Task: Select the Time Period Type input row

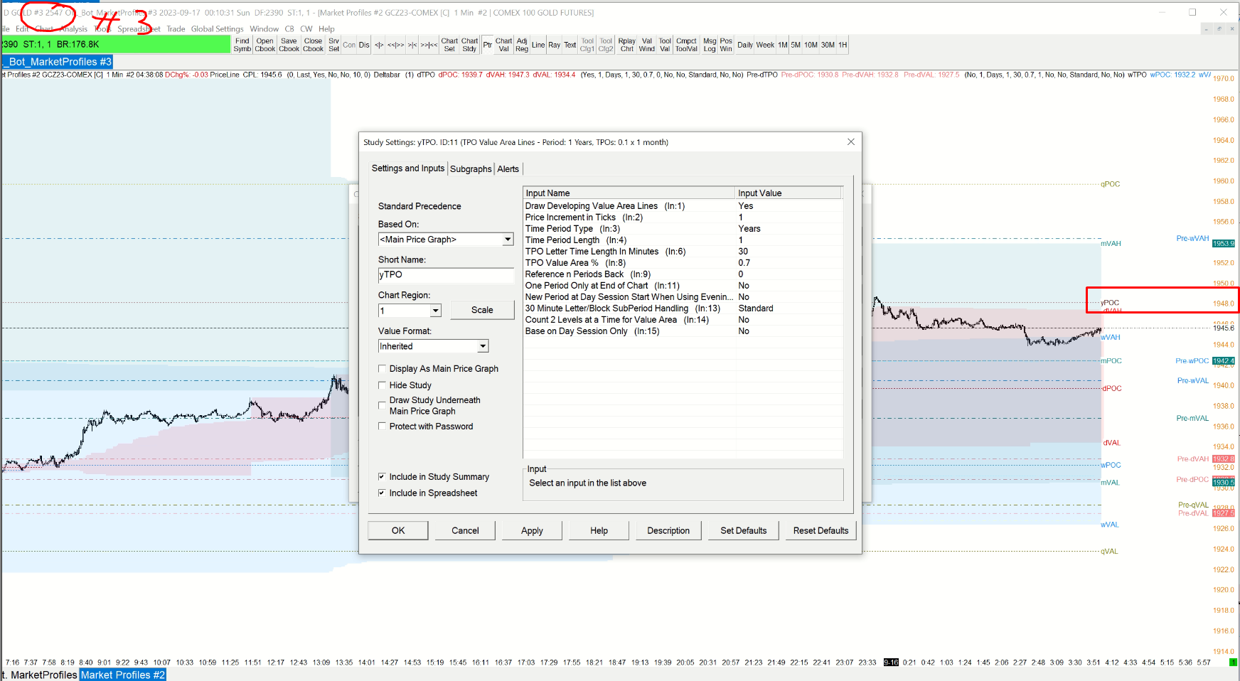Action: [683, 229]
